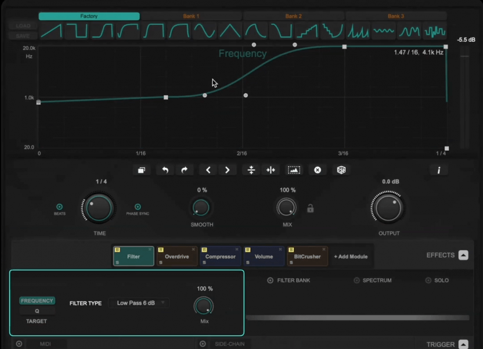Select the Factory preset bank
The image size is (483, 349).
point(89,16)
